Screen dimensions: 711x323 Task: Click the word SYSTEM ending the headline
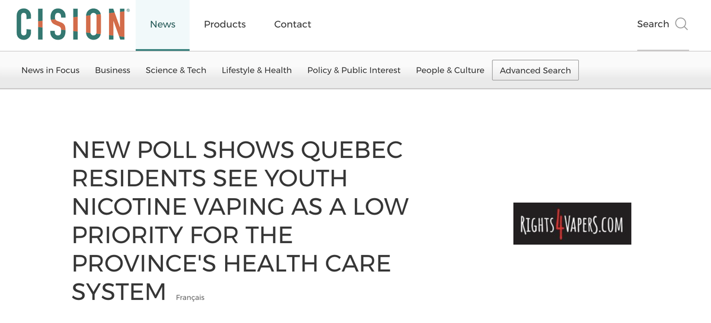[119, 292]
